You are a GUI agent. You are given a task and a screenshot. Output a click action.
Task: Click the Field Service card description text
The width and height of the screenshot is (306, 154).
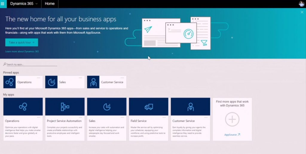(x=148, y=132)
